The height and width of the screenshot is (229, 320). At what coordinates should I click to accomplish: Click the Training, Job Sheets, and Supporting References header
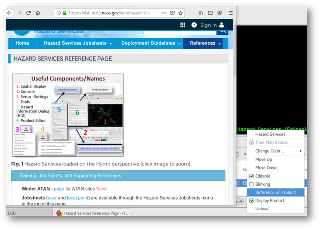coord(118,176)
